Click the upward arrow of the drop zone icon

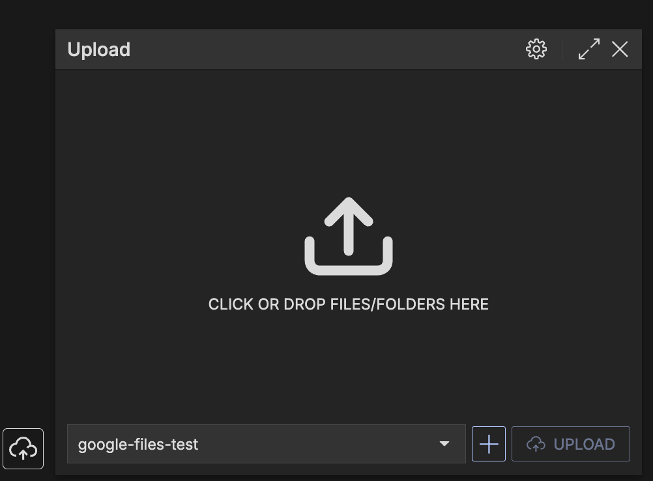coord(349,222)
